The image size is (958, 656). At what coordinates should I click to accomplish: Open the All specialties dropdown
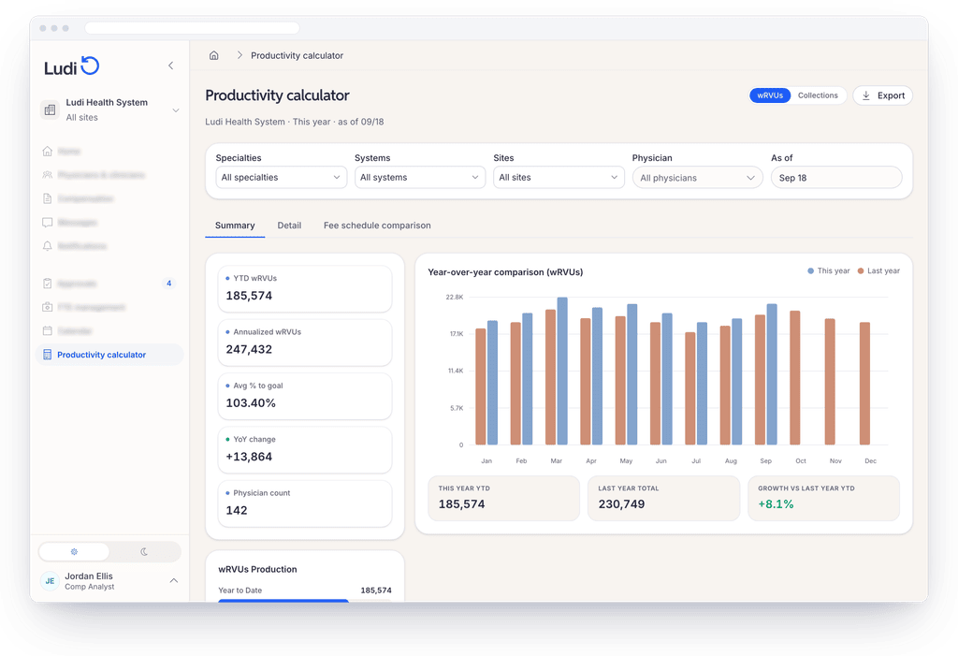281,177
